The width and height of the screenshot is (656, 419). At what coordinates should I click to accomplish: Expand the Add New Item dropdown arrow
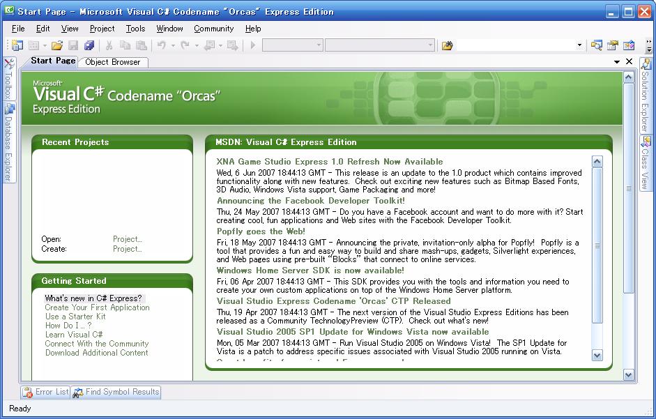45,45
